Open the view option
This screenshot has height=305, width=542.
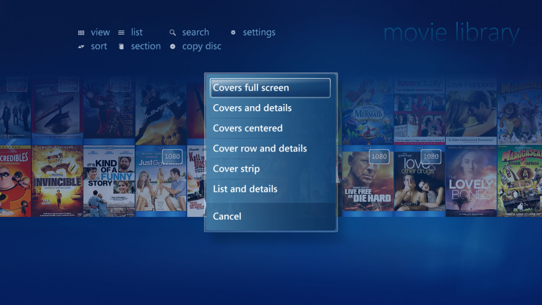point(100,32)
